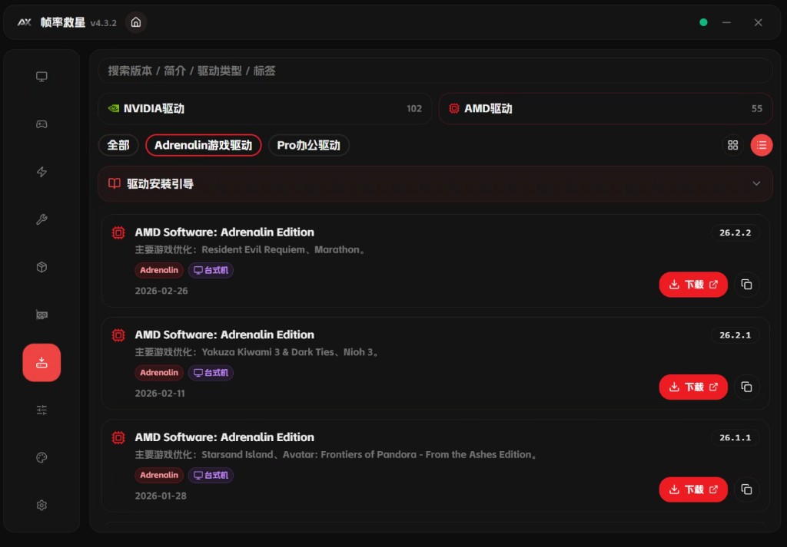Click the 26.2.1 version badge
The image size is (787, 547).
point(735,335)
